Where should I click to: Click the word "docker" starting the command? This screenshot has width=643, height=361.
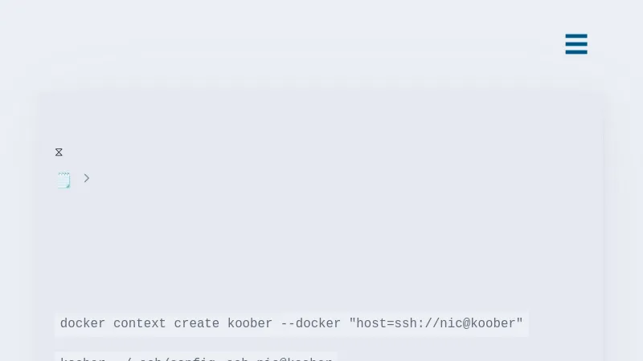(83, 324)
